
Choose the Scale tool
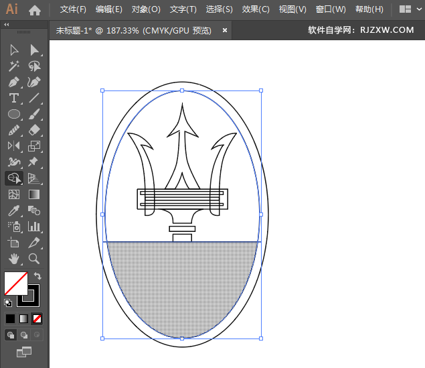coord(34,146)
